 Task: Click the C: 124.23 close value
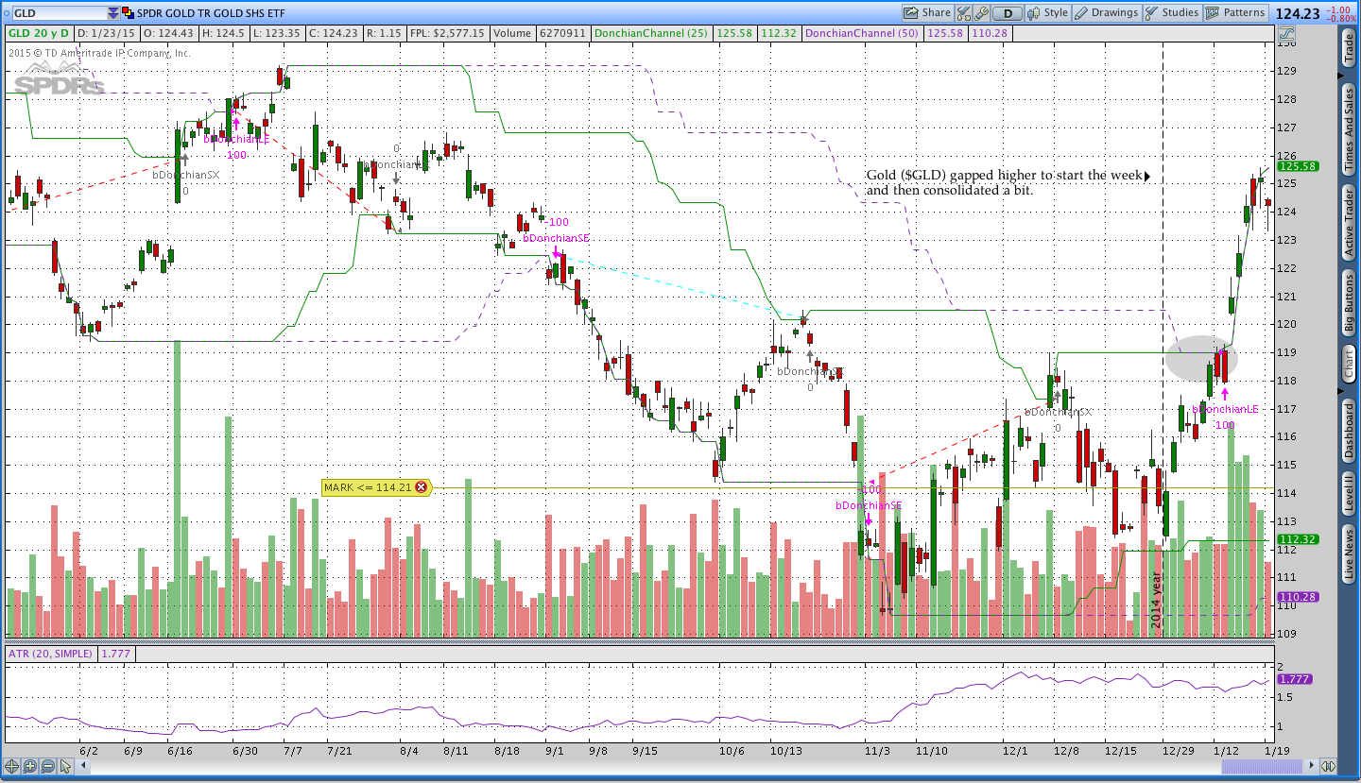coord(336,33)
